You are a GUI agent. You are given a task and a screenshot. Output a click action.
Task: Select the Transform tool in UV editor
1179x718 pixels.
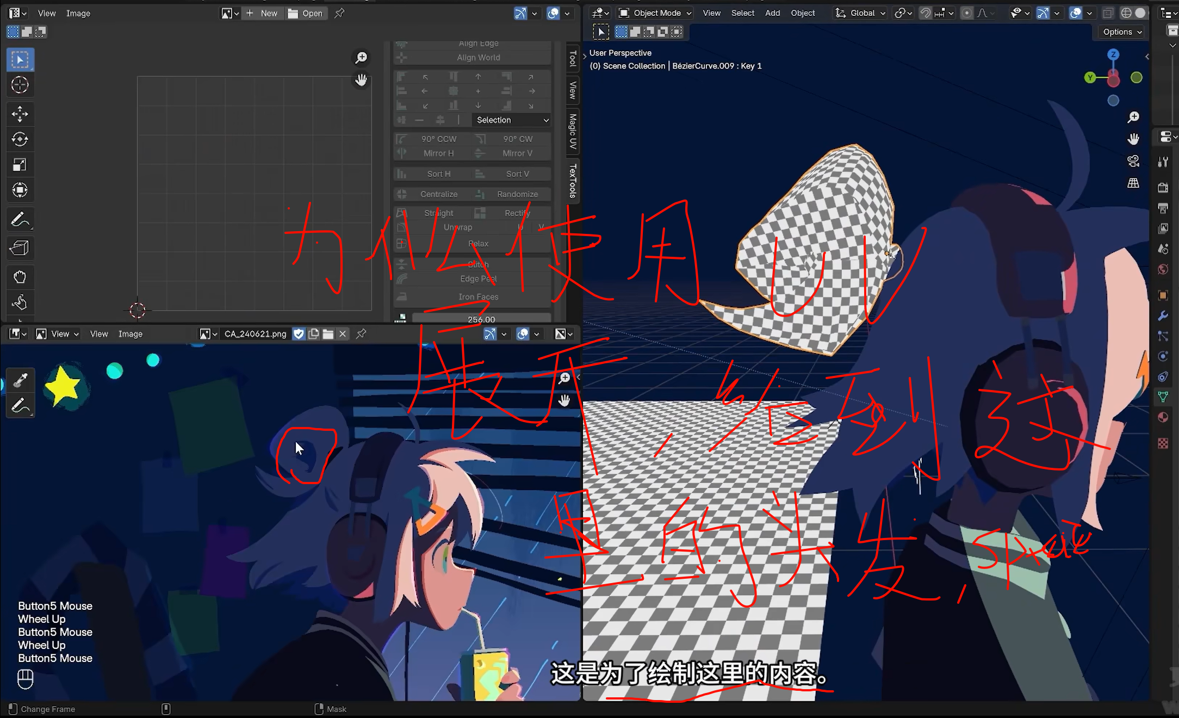coord(20,190)
